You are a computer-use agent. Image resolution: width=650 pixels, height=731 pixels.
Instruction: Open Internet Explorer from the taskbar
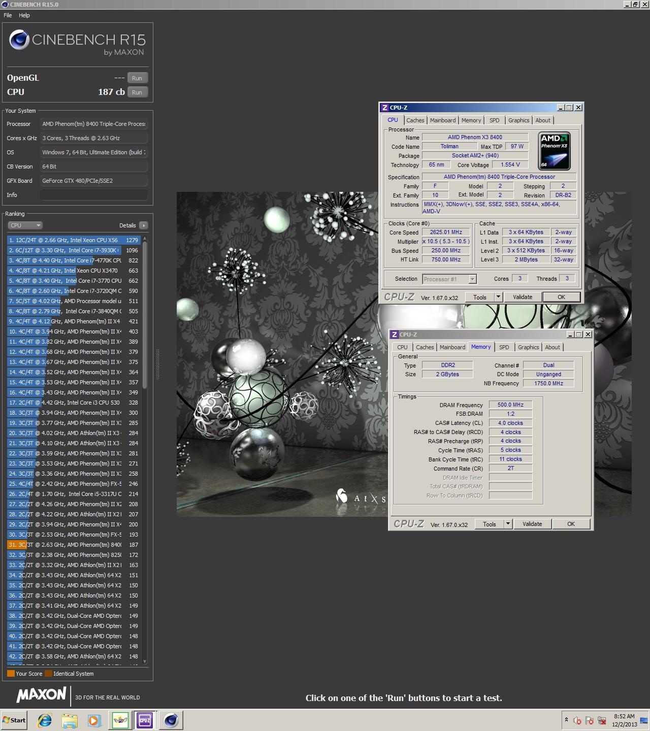pyautogui.click(x=45, y=720)
